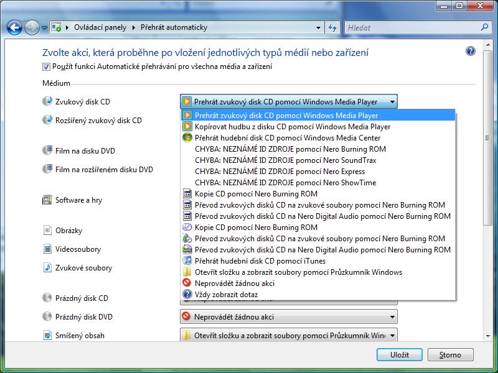Click the disabled Forward arrow button
Screen dimensions: 498x373
click(x=32, y=28)
